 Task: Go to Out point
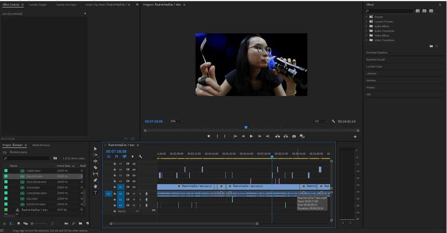tap(267, 136)
